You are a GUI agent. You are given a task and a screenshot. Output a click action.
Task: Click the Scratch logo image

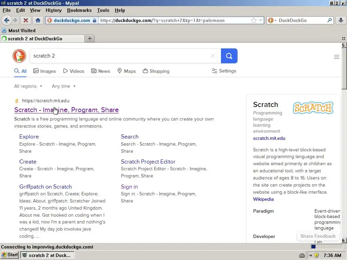[313, 108]
